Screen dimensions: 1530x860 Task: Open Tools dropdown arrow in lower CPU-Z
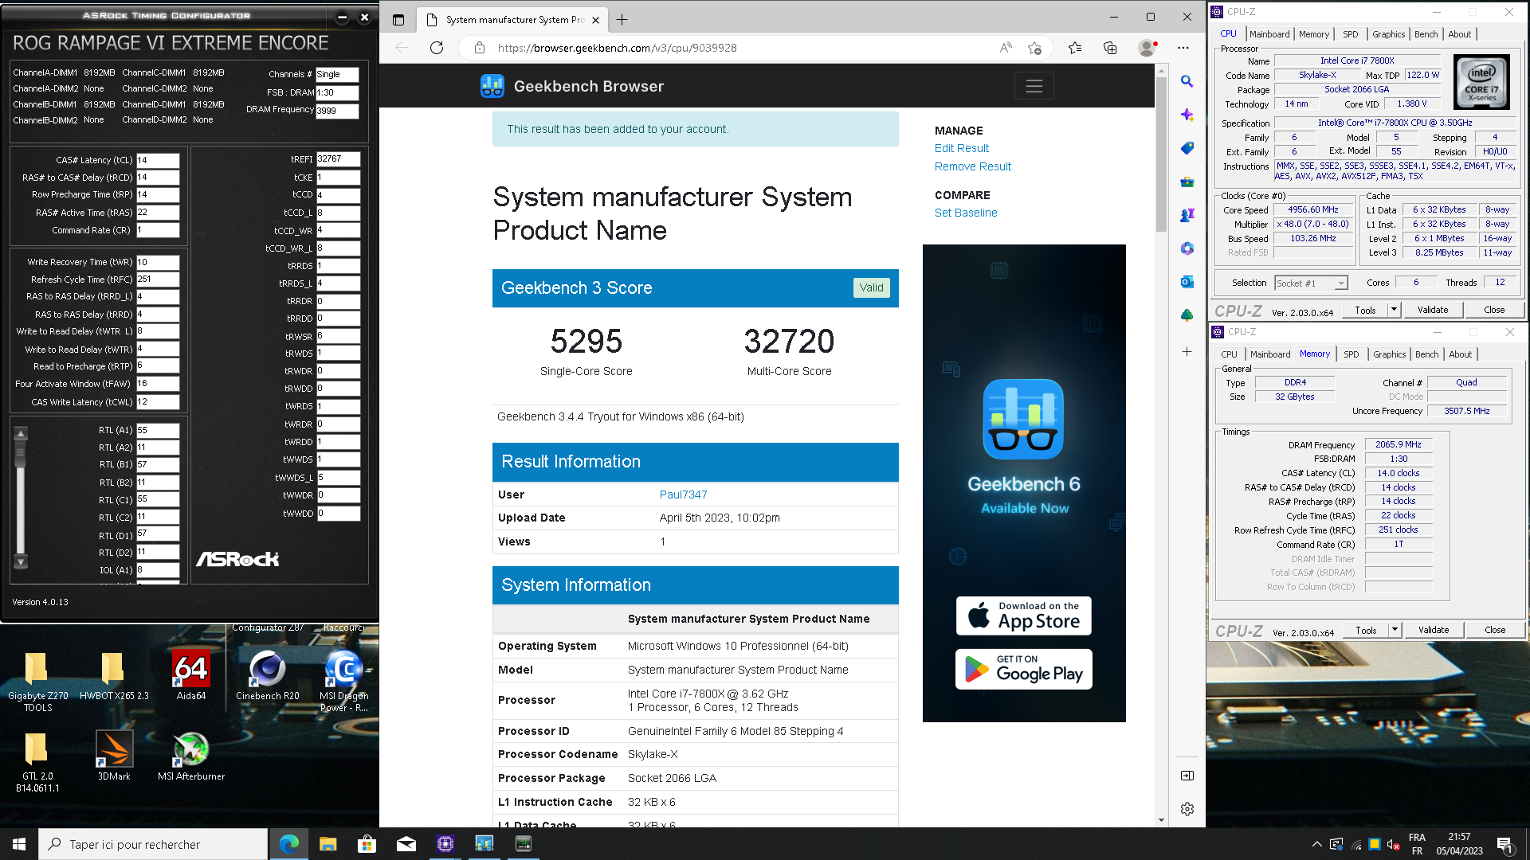[x=1395, y=630]
